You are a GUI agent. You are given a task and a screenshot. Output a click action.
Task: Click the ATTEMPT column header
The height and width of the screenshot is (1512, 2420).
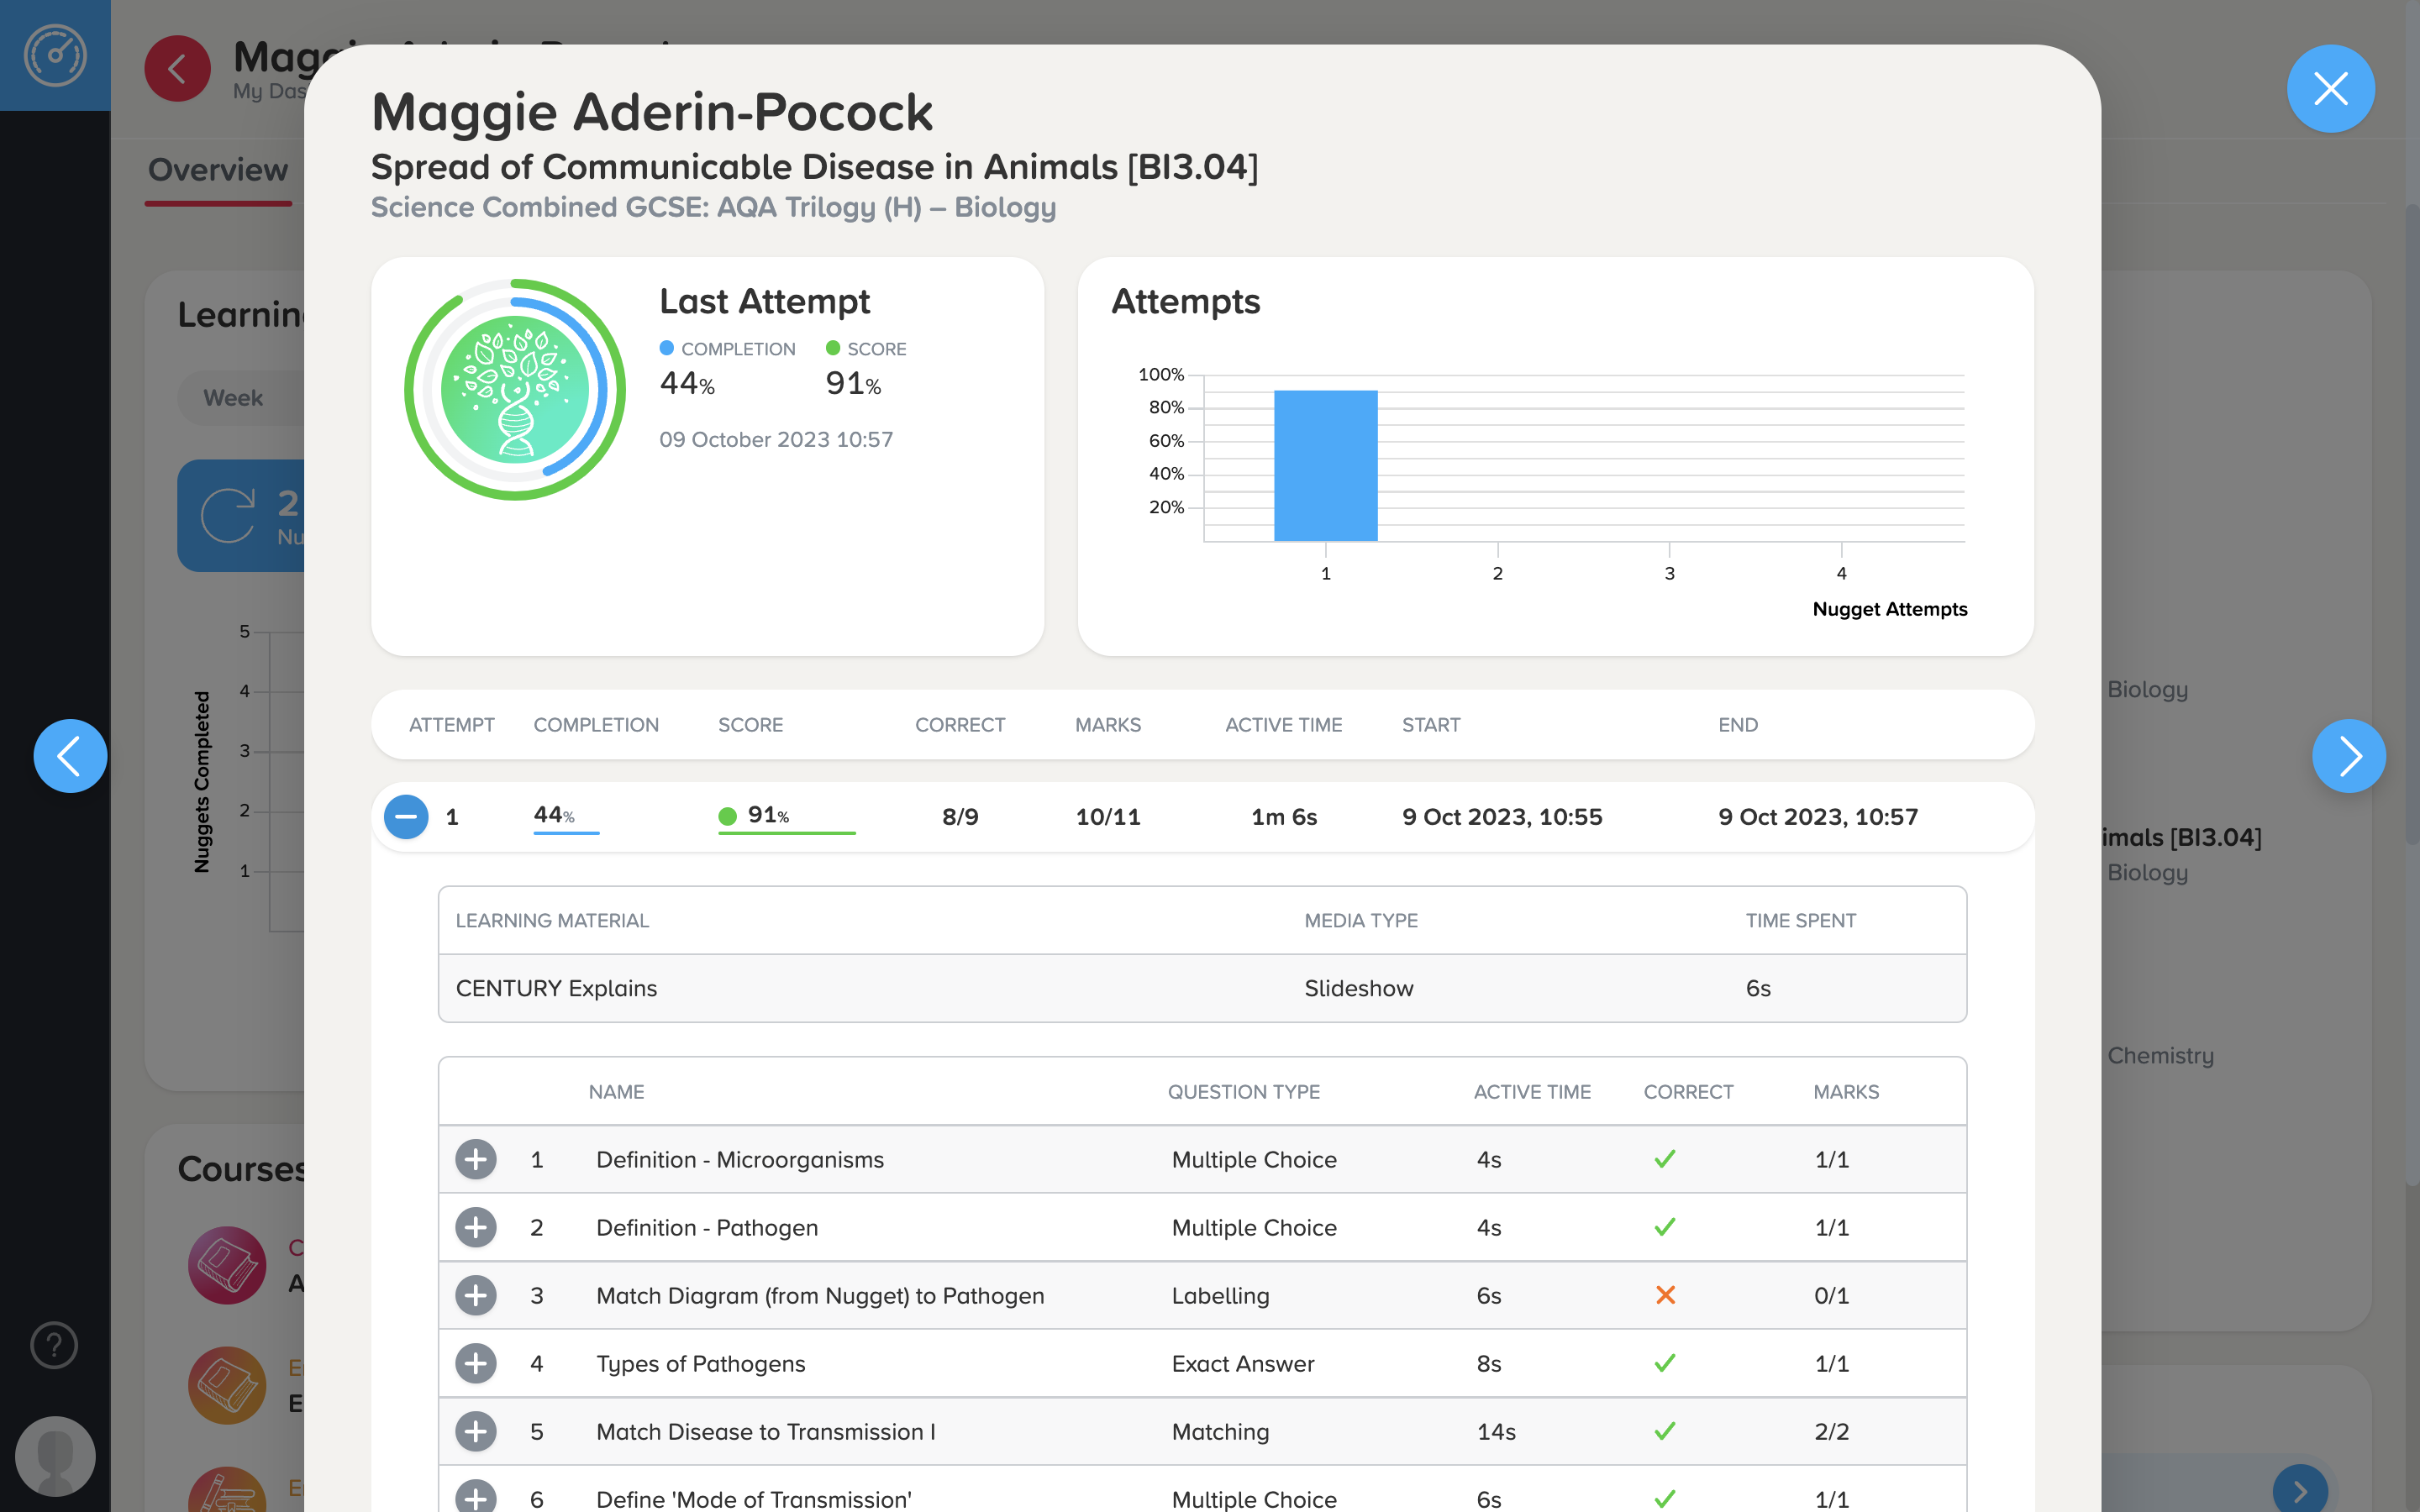(451, 725)
